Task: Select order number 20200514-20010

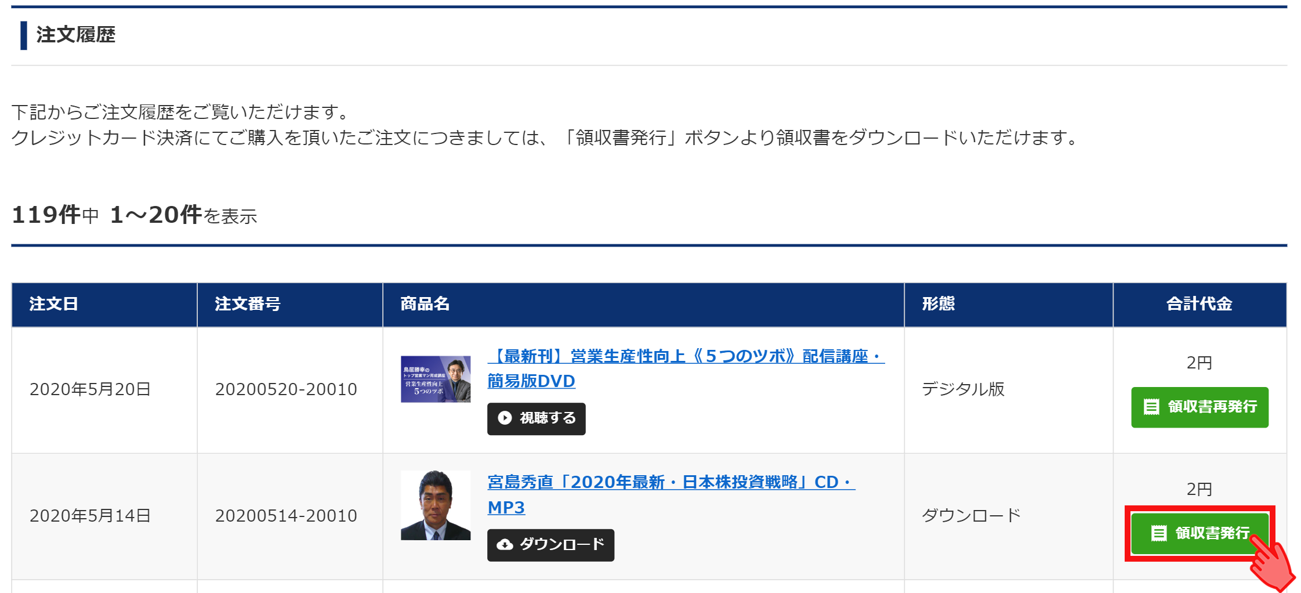Action: pyautogui.click(x=286, y=516)
